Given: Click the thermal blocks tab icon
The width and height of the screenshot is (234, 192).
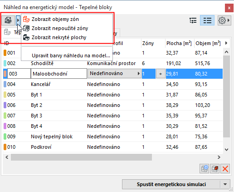Looking at the screenshot, I should click(7, 32).
